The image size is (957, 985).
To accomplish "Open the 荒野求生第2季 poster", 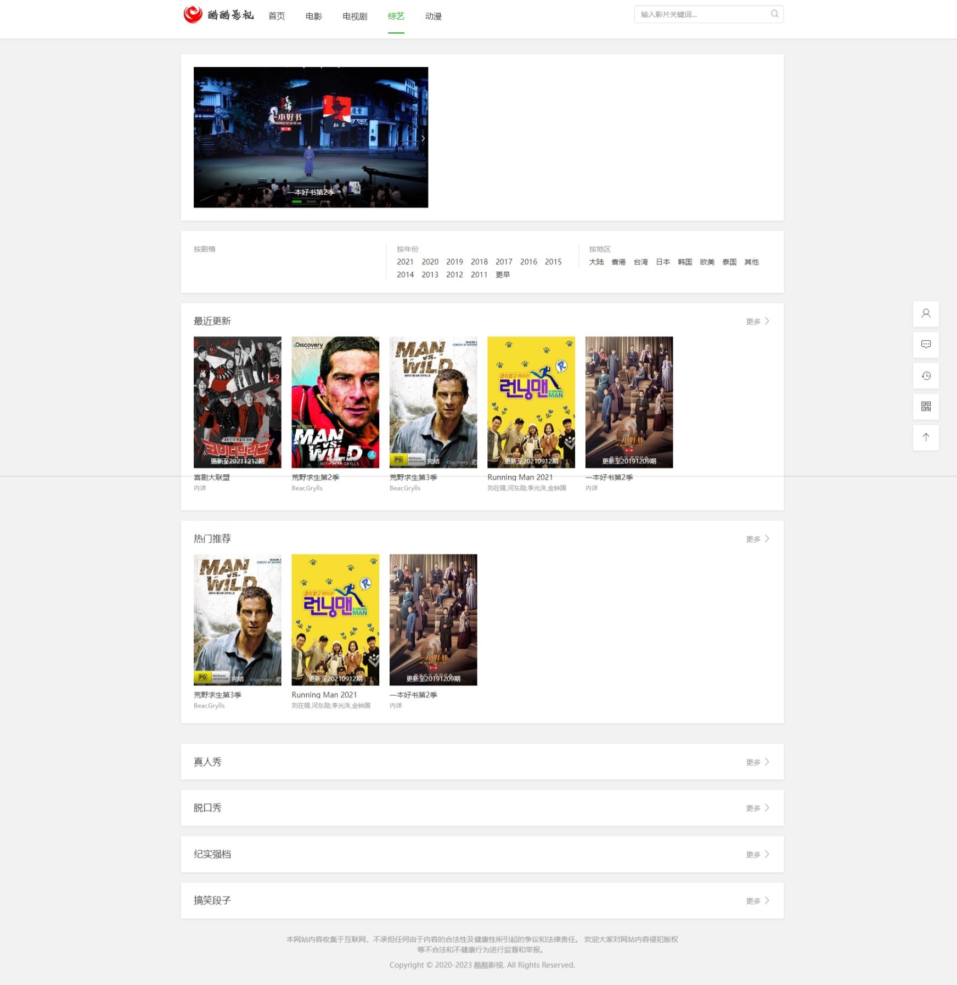I will click(x=335, y=402).
